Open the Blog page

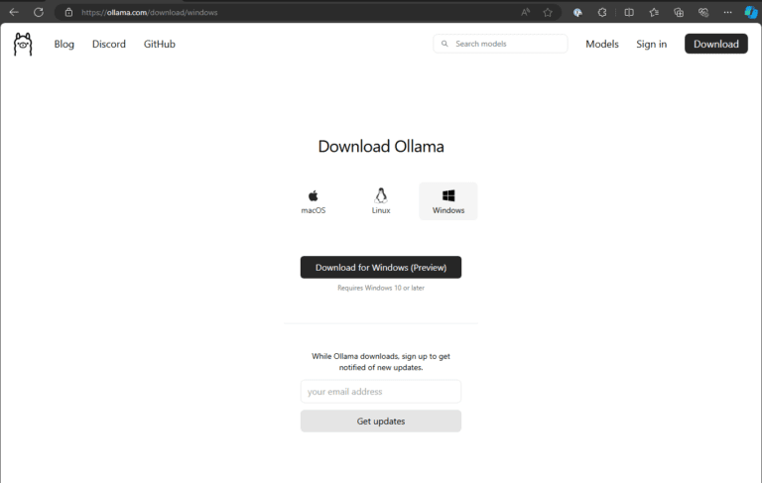click(x=64, y=44)
